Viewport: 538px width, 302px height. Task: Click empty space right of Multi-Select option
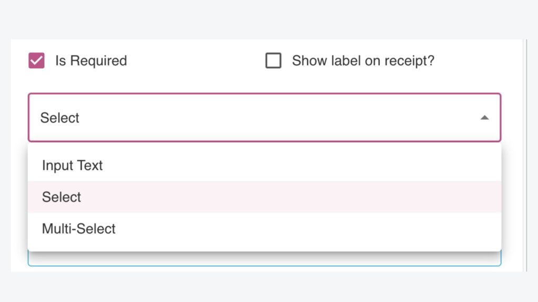tap(315, 229)
